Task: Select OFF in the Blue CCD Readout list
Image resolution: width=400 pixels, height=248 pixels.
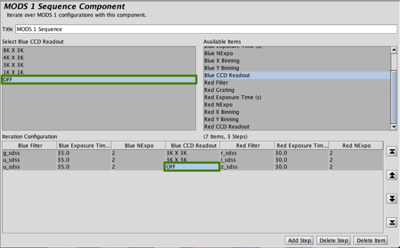Action: pos(99,80)
